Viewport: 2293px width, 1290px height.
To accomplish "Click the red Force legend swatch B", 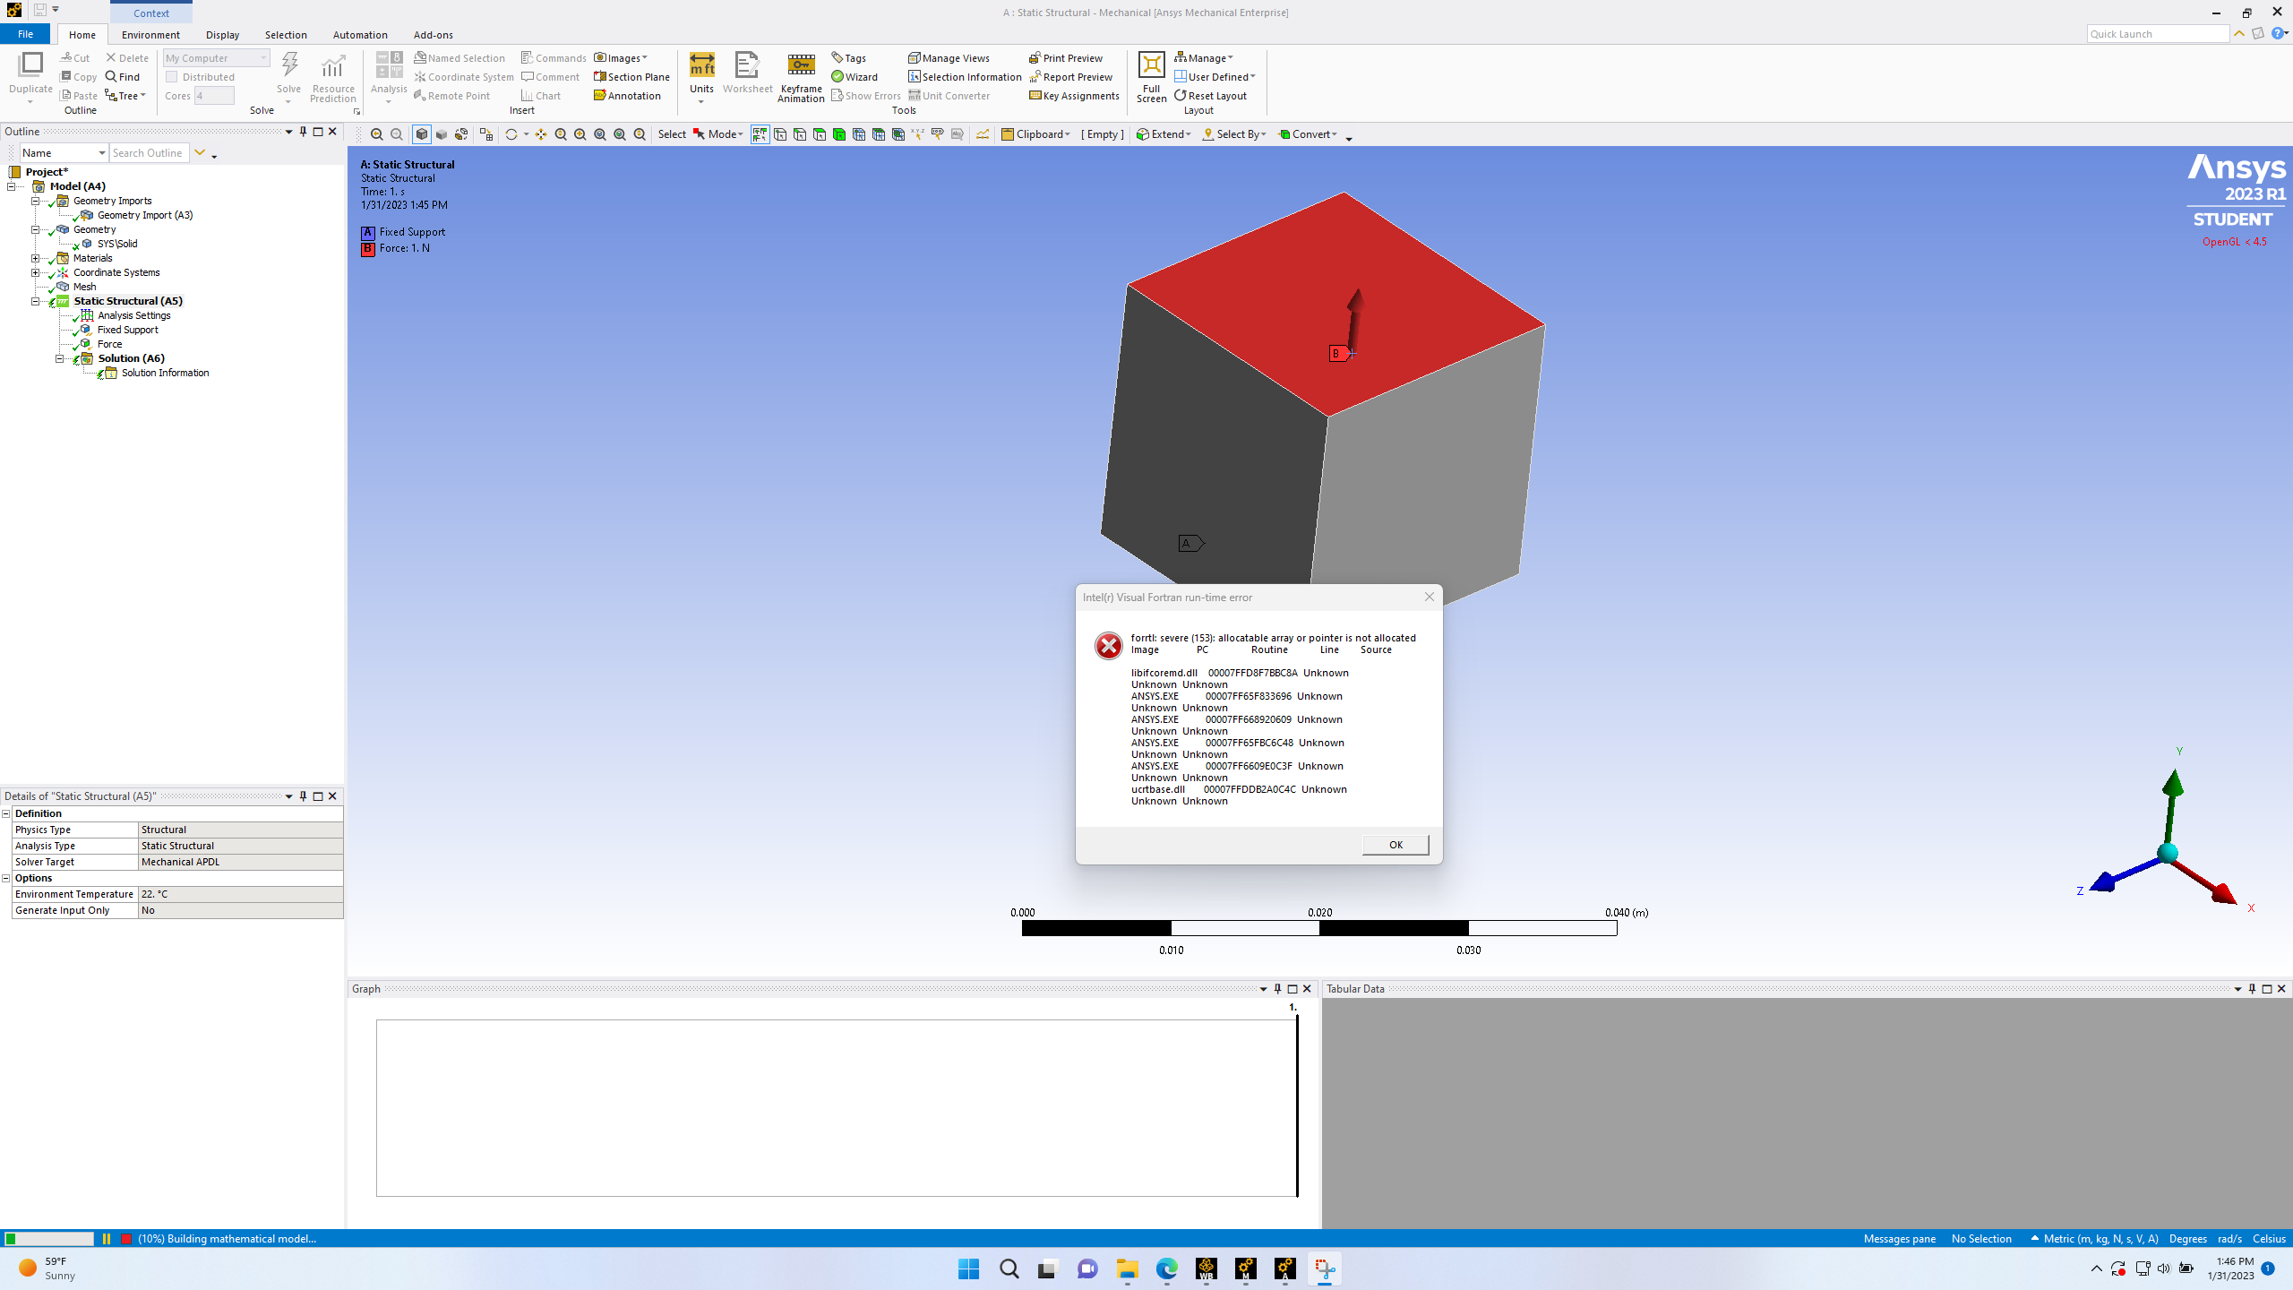I will click(x=368, y=248).
